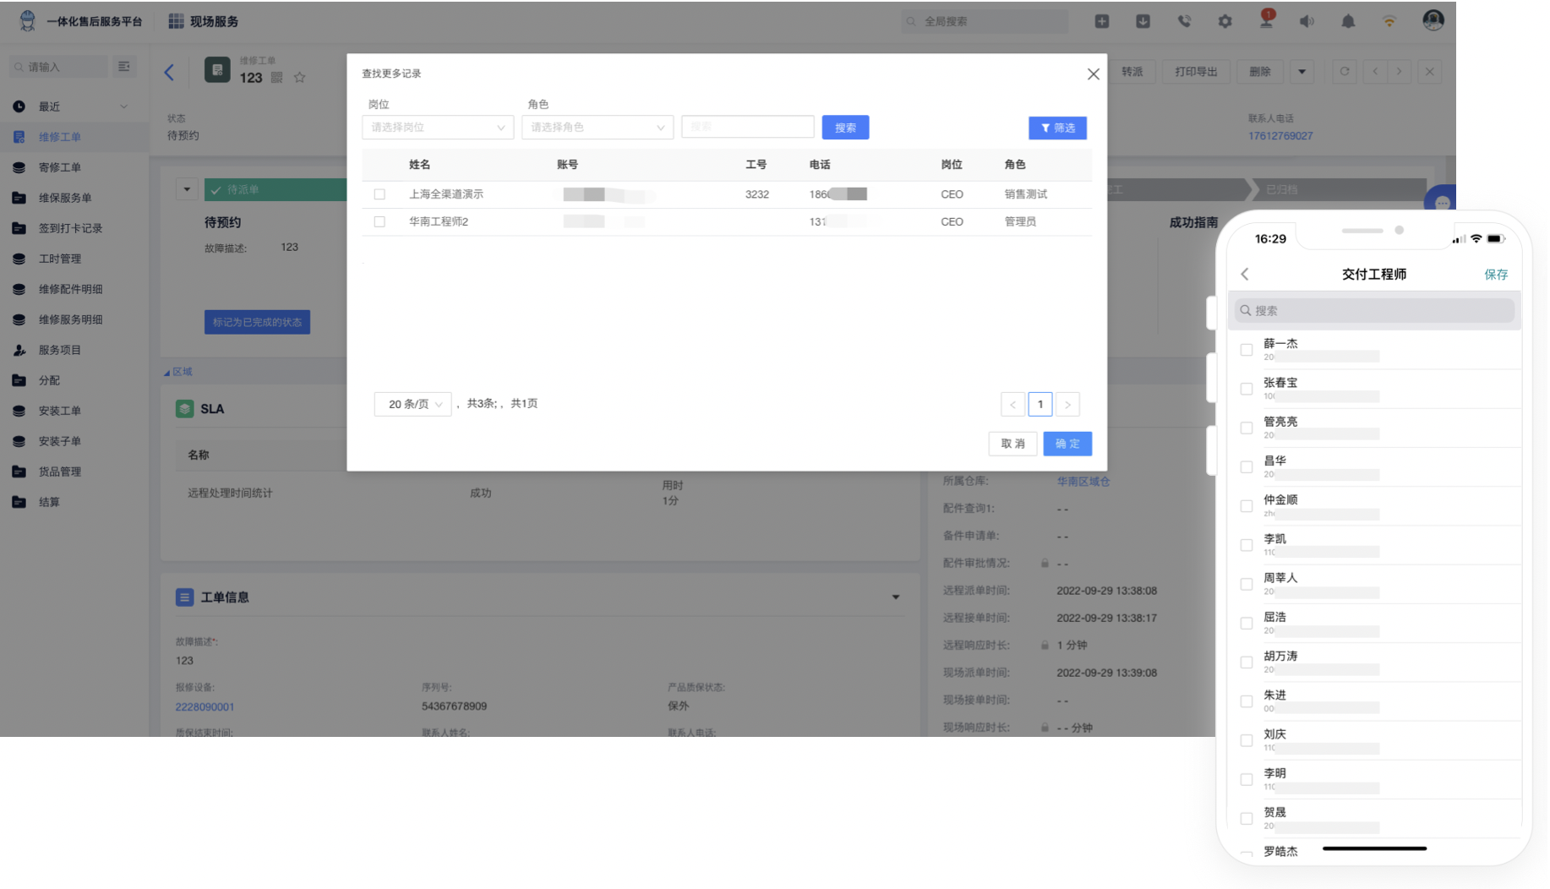Select 工时管理 from the sidebar

pyautogui.click(x=59, y=259)
